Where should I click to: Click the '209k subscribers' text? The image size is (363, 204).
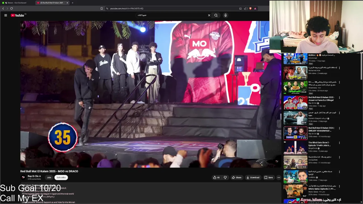click(x=34, y=179)
